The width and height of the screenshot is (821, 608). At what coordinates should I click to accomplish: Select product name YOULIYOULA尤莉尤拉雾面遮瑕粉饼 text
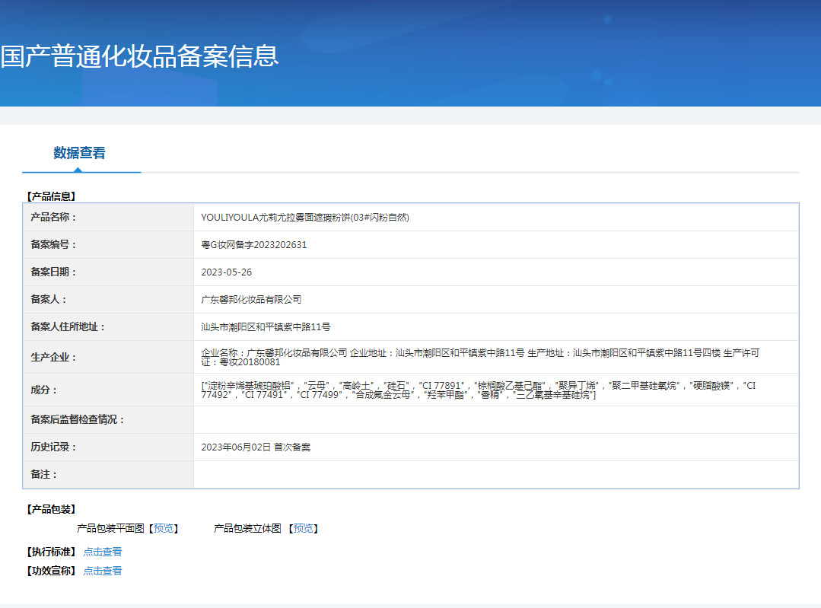(x=304, y=218)
